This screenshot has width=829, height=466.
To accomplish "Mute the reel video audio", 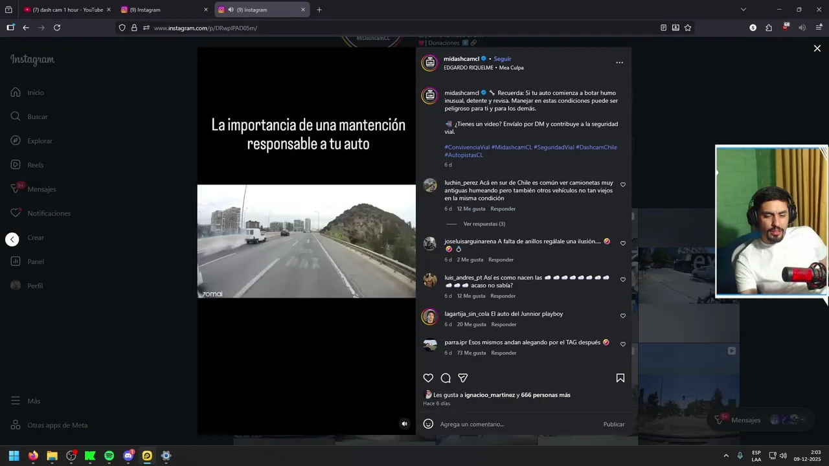I will pyautogui.click(x=404, y=424).
